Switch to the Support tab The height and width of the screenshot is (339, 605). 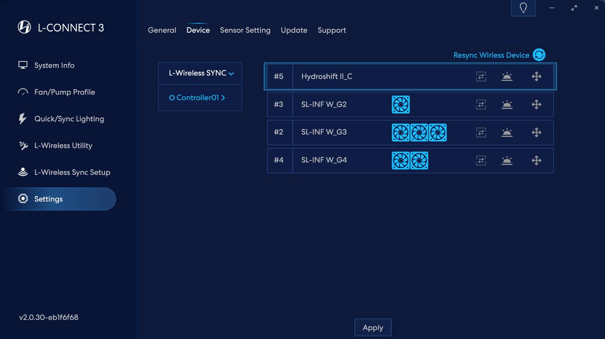pos(332,30)
